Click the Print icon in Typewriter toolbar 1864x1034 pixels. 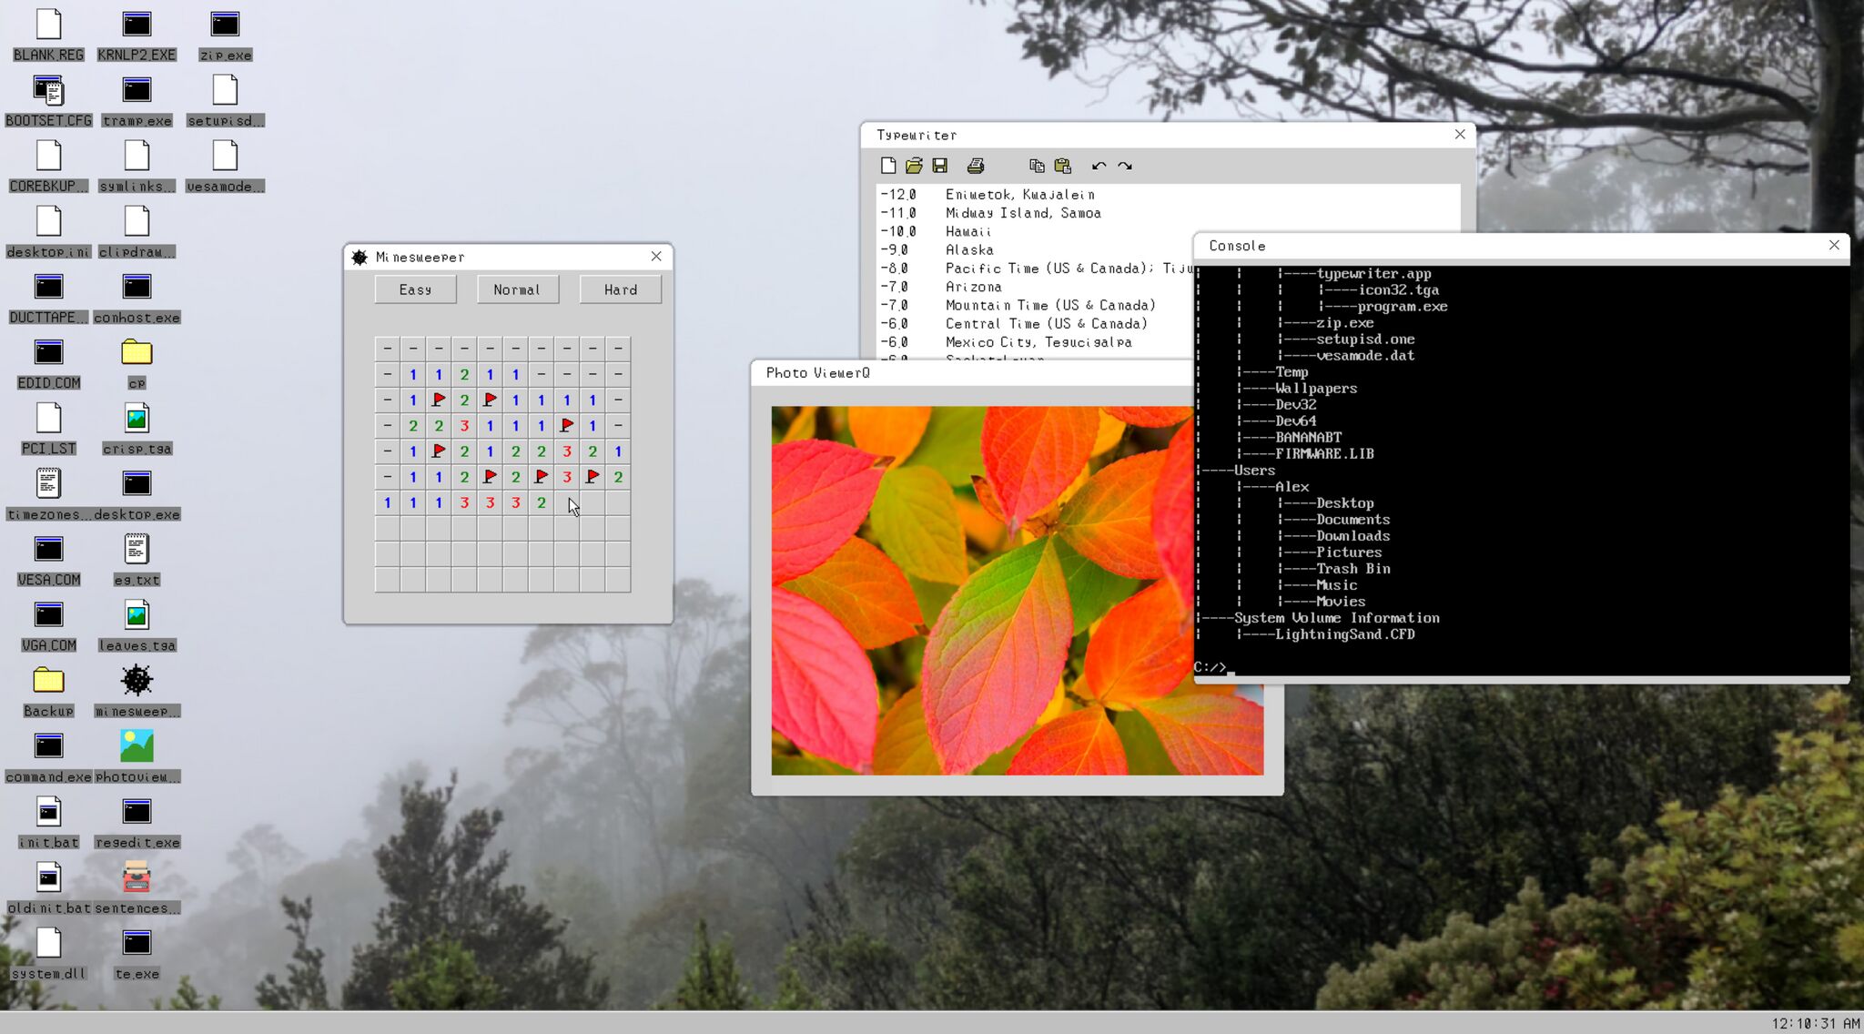pyautogui.click(x=976, y=166)
